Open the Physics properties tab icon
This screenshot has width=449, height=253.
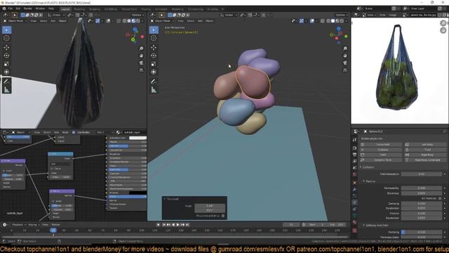pyautogui.click(x=355, y=202)
